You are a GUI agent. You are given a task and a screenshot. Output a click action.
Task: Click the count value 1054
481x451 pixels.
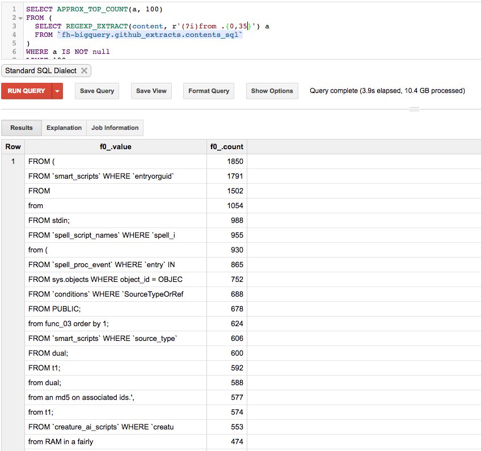pos(235,205)
